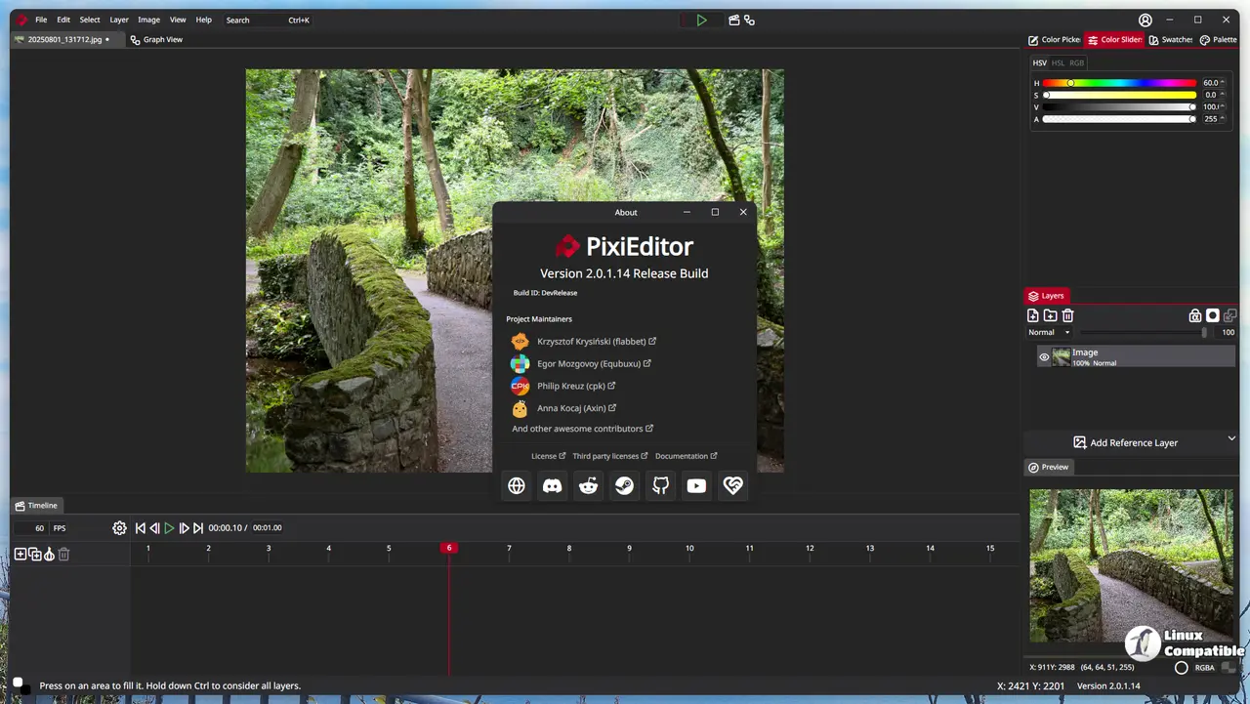This screenshot has height=704, width=1250.
Task: Open timeline settings gear icon
Action: click(119, 528)
